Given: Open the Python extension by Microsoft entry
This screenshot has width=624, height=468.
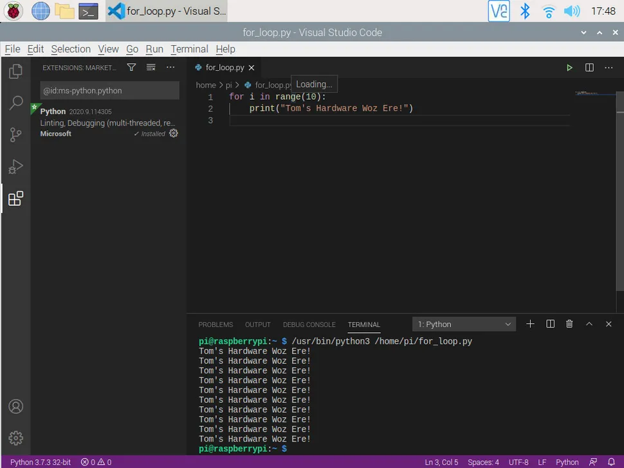Looking at the screenshot, I should [x=108, y=122].
